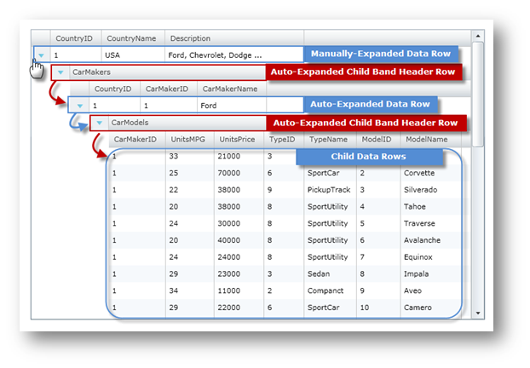Collapse the CarModels band header

[x=100, y=123]
